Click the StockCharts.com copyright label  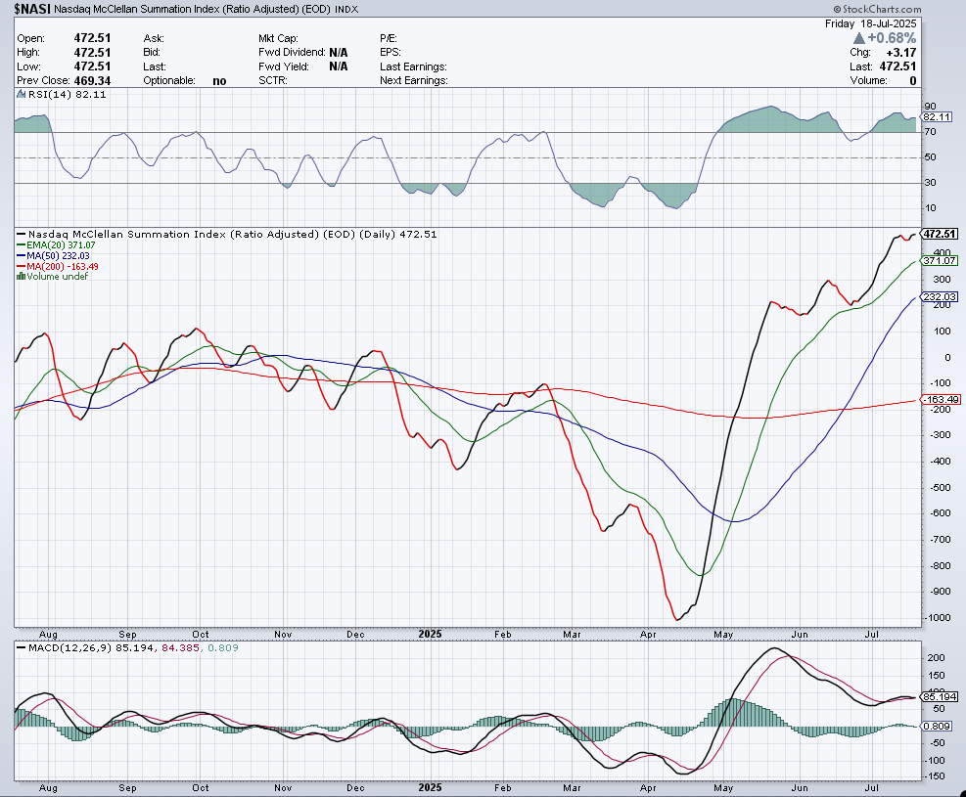click(x=877, y=9)
